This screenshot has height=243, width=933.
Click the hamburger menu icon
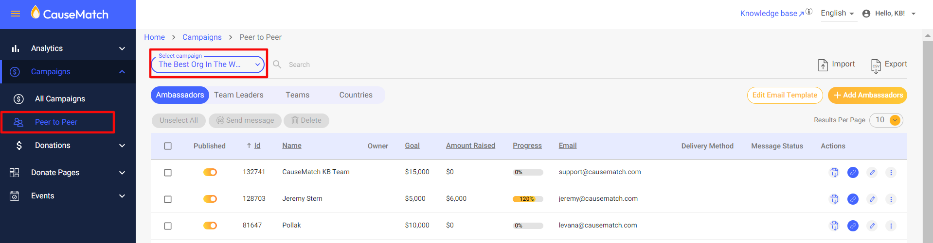point(16,14)
